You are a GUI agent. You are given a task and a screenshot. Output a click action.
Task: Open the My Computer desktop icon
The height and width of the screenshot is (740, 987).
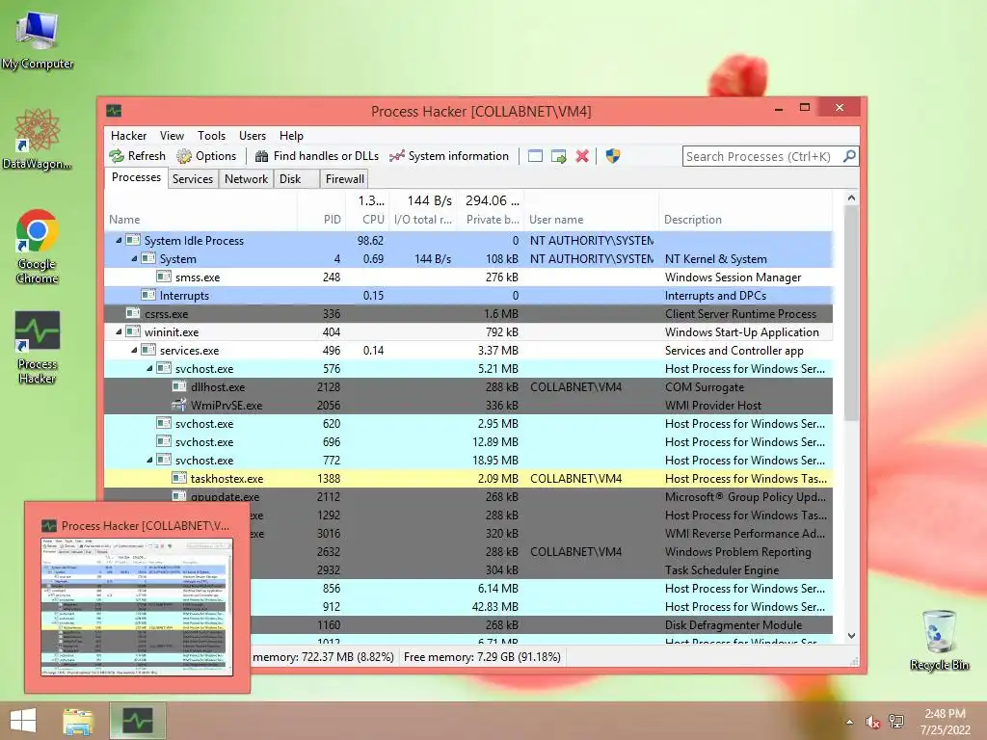click(38, 39)
